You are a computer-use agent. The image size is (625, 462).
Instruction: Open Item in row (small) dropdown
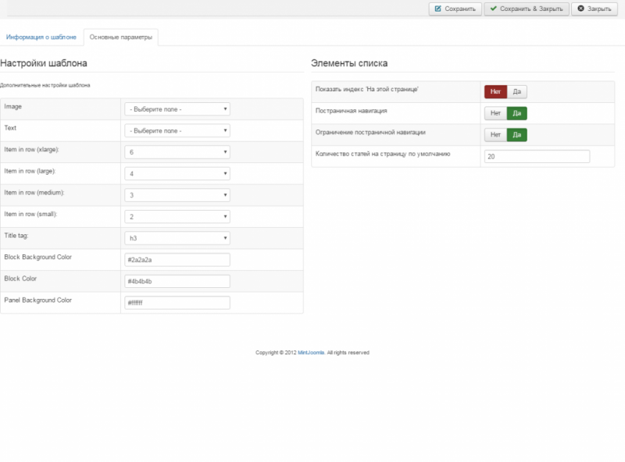pyautogui.click(x=177, y=217)
